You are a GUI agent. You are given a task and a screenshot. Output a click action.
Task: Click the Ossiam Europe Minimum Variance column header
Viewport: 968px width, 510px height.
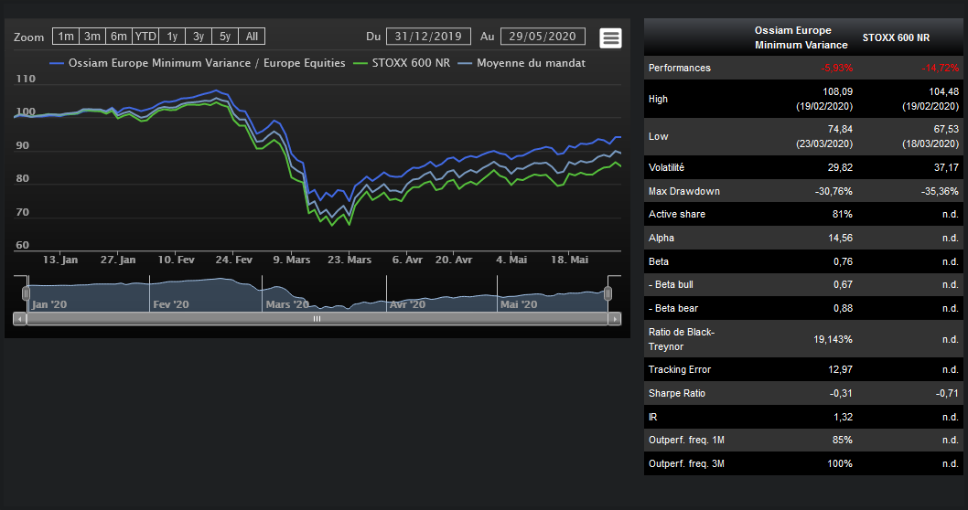(801, 37)
